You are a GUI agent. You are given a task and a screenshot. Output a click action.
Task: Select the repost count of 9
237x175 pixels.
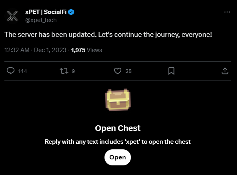point(73,71)
